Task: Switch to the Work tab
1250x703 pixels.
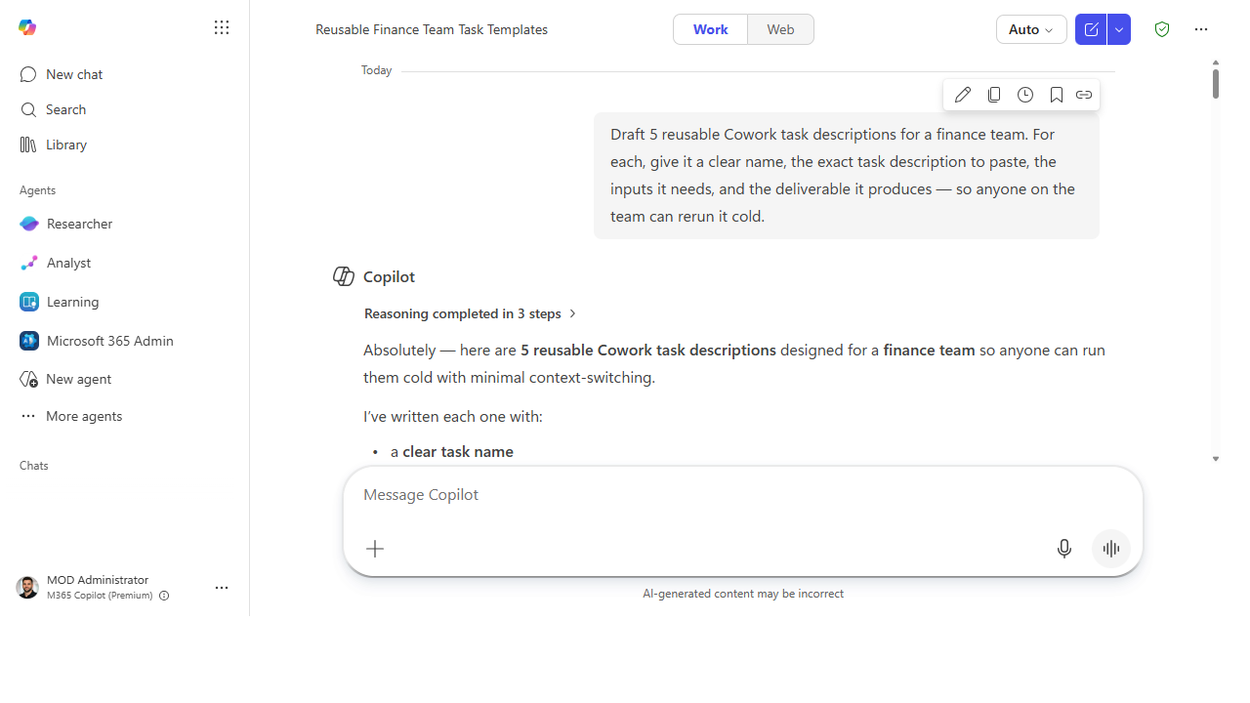Action: click(710, 29)
